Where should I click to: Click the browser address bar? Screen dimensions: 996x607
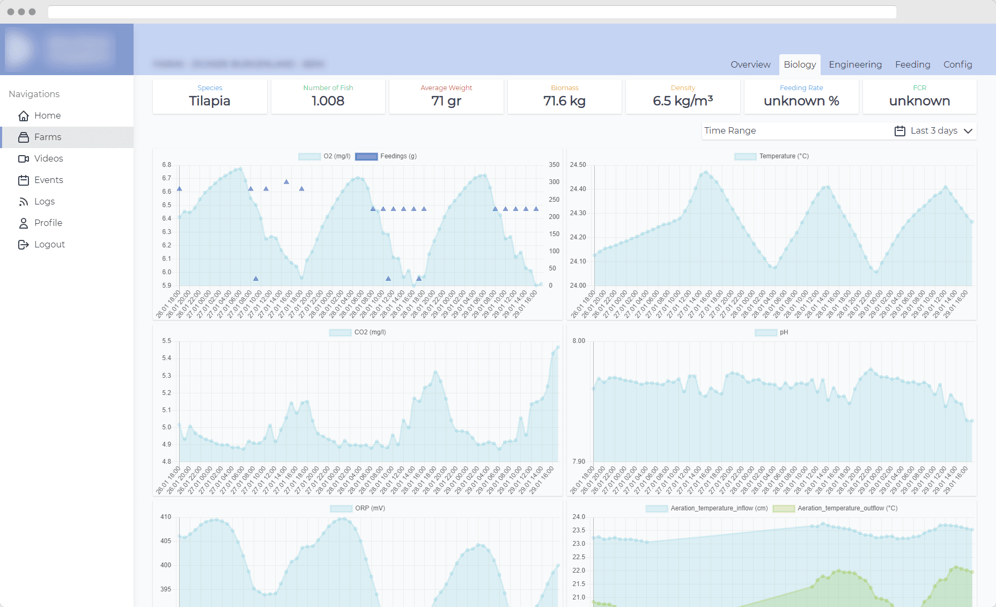[472, 11]
